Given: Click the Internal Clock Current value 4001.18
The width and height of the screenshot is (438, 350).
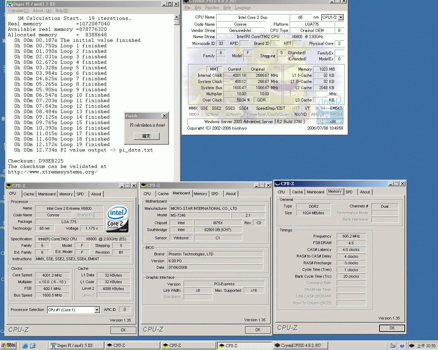Looking at the screenshot, I should 234,75.
